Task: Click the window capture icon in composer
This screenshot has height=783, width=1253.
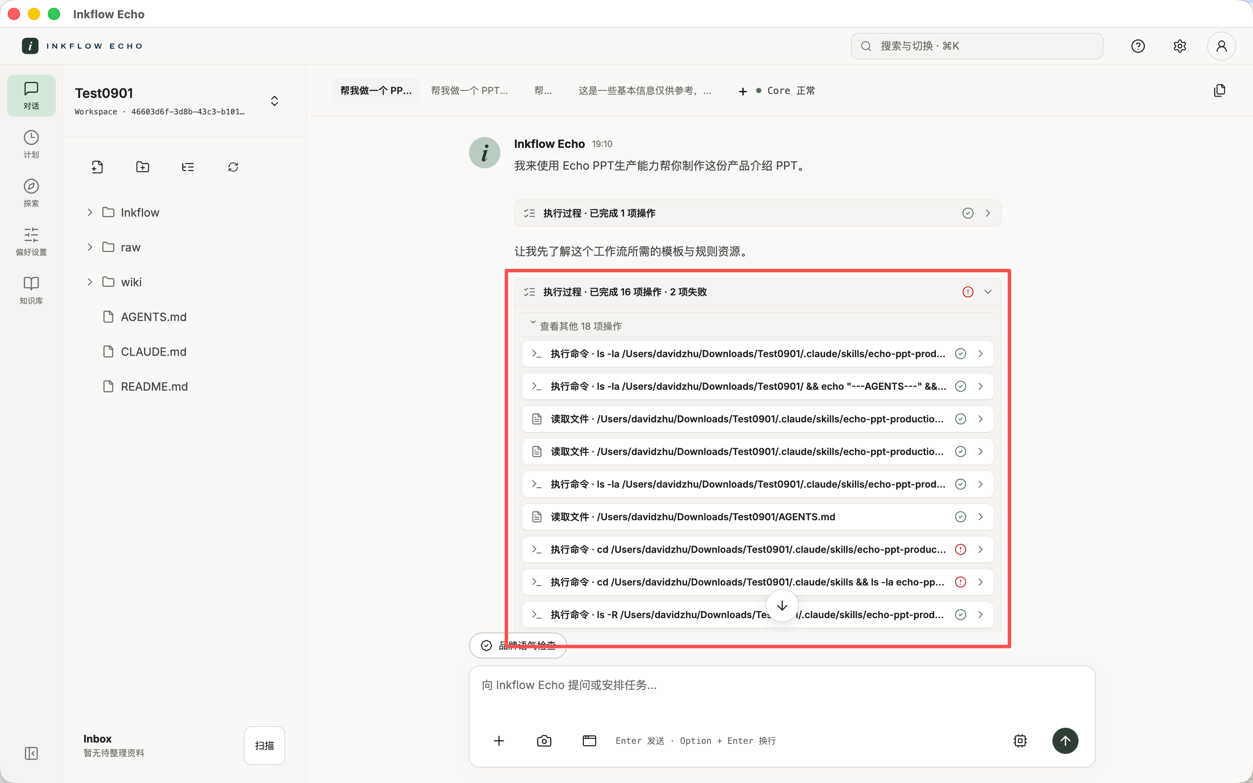Action: click(589, 740)
